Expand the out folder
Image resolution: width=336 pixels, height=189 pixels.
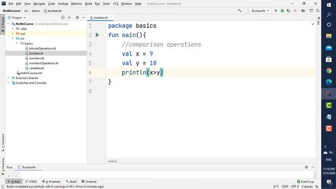13,34
